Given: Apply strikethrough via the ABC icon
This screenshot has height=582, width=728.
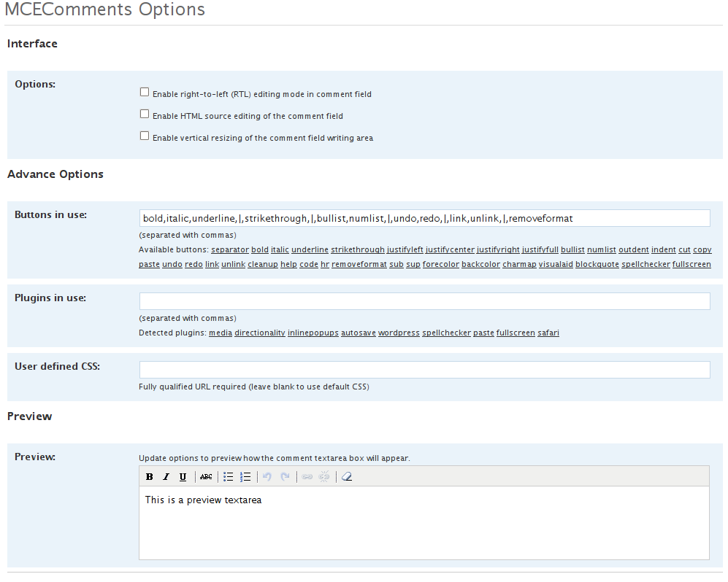Looking at the screenshot, I should tap(206, 477).
